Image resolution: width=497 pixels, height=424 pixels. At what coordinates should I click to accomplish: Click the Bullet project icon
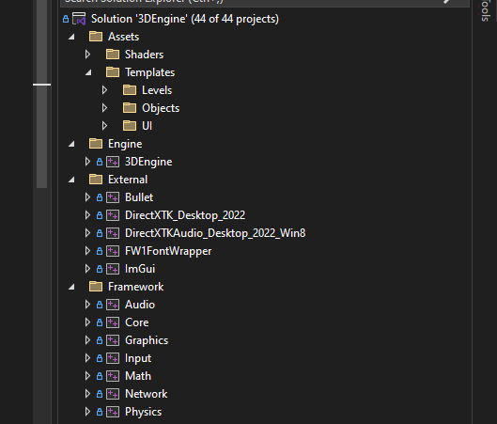pos(113,197)
